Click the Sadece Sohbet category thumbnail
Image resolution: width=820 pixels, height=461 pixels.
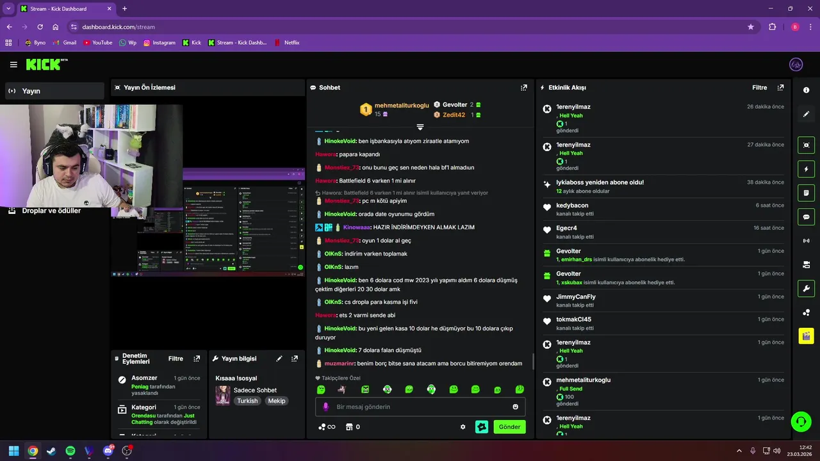tap(222, 395)
